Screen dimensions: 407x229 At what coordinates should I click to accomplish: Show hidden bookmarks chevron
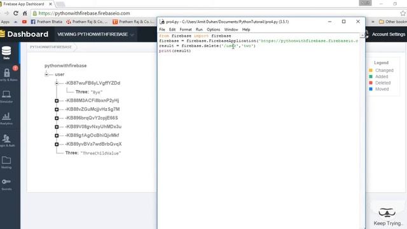pyautogui.click(x=373, y=22)
